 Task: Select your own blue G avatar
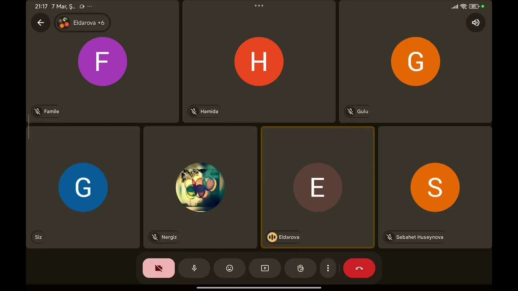coord(83,187)
